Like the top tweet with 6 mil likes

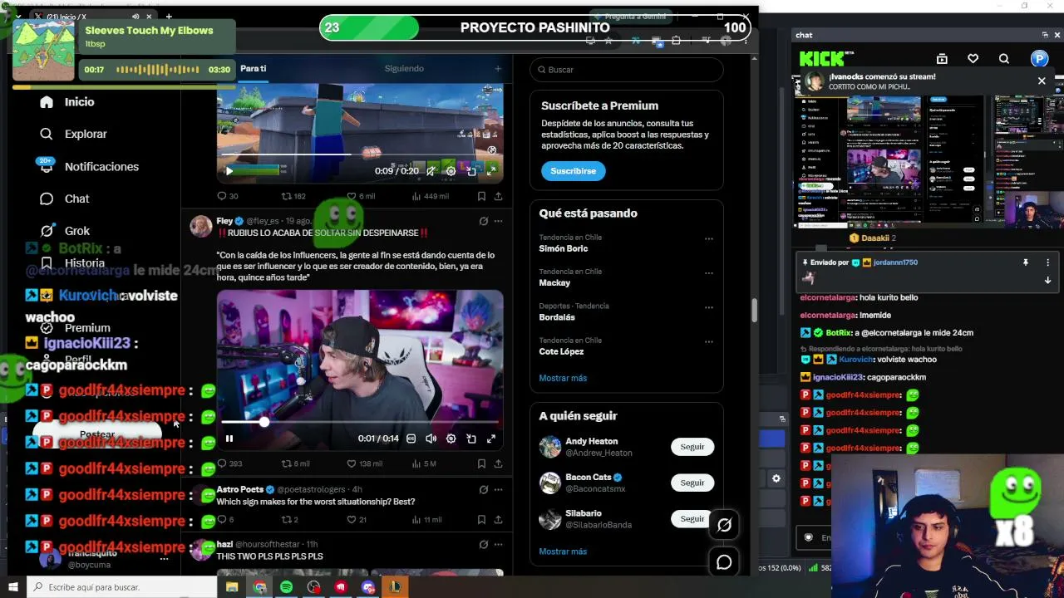pyautogui.click(x=361, y=196)
